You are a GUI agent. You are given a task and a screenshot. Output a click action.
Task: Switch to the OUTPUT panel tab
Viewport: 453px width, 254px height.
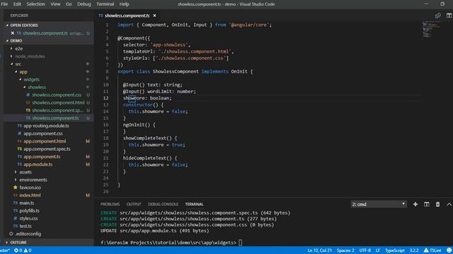134,204
